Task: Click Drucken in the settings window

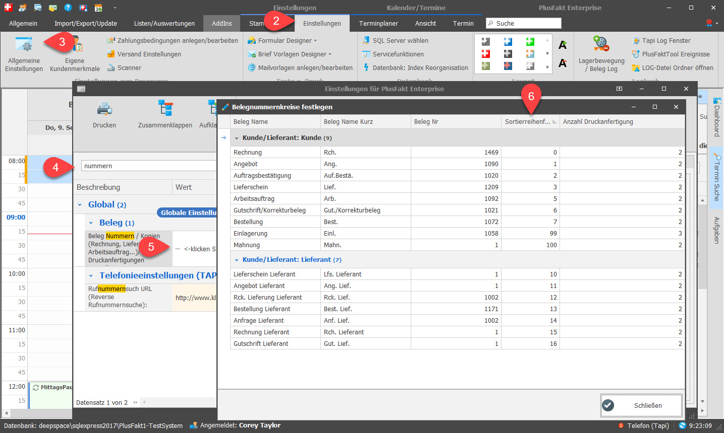Action: pos(104,114)
